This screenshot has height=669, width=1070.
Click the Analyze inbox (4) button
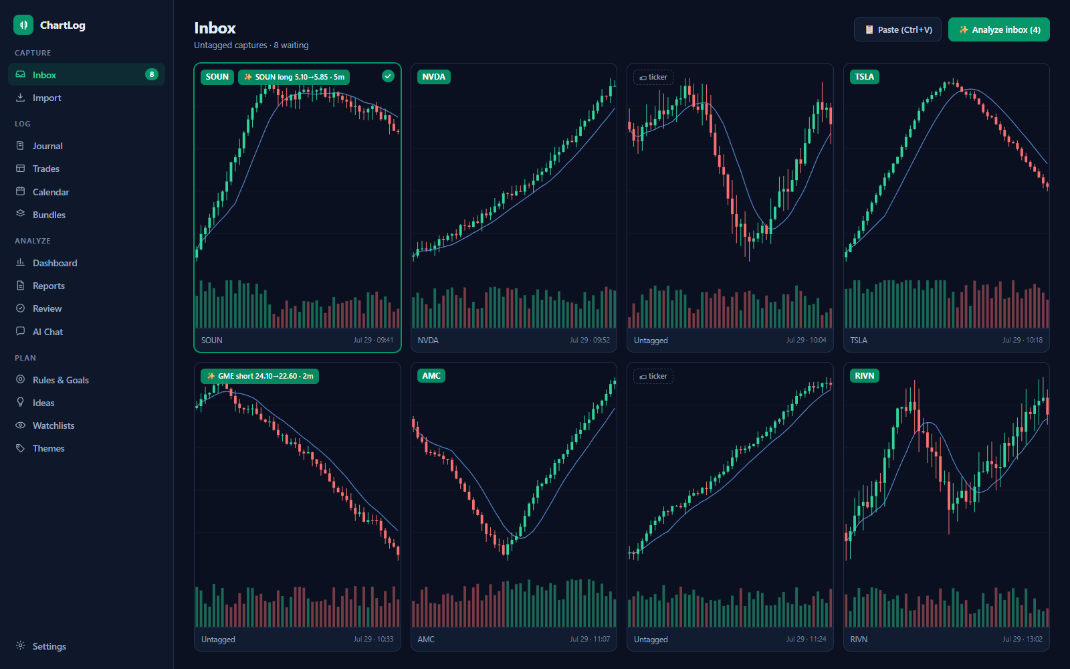click(998, 29)
